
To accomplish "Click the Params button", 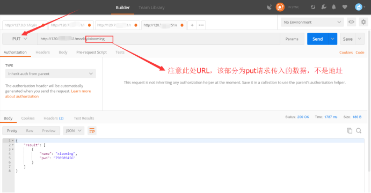I will tap(292, 39).
